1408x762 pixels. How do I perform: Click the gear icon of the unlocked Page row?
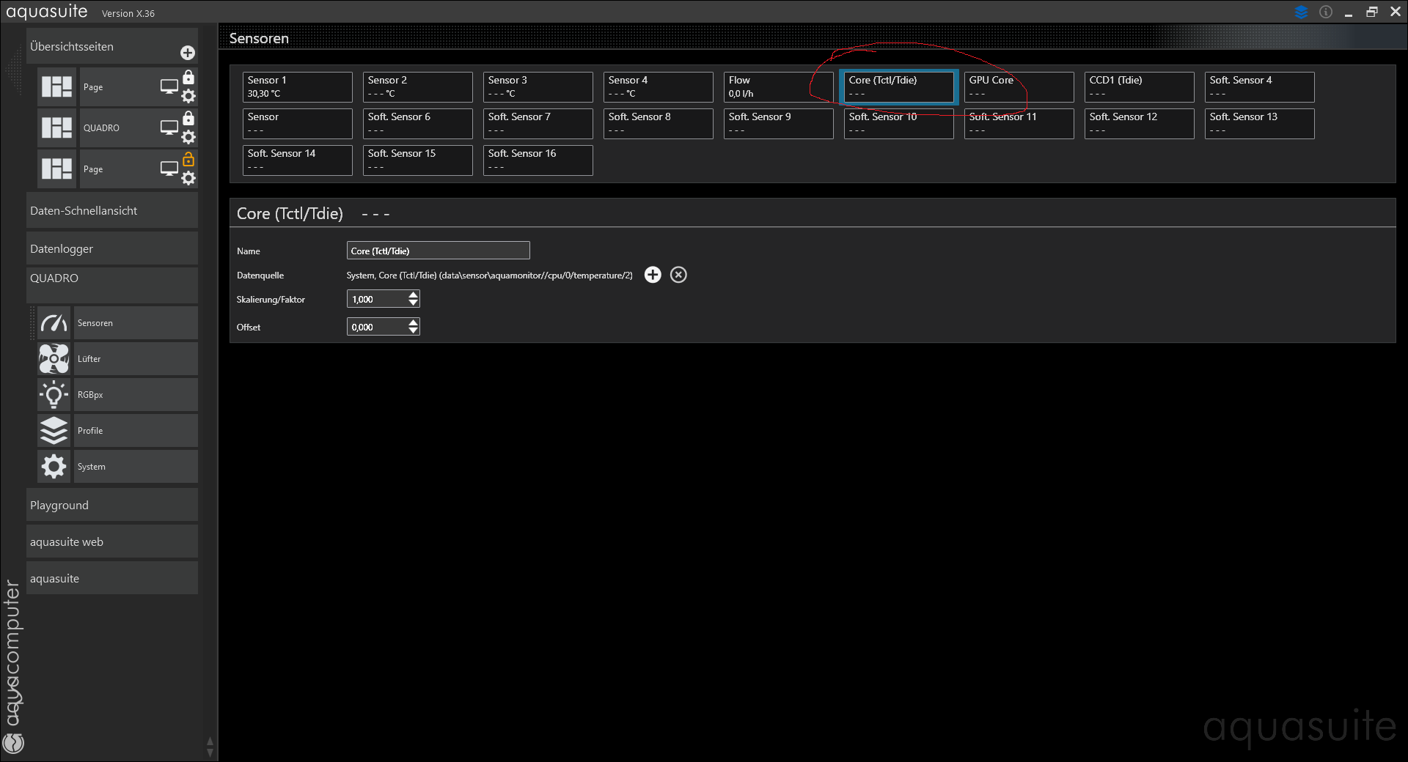tap(188, 178)
